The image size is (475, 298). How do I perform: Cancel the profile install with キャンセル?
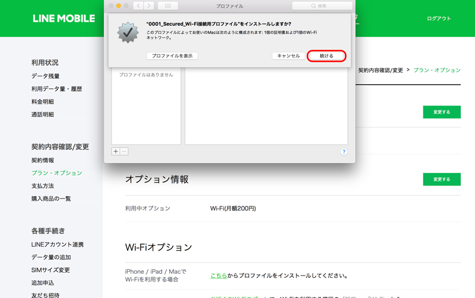pos(289,56)
